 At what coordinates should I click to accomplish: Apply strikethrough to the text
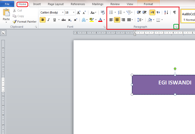64,20
